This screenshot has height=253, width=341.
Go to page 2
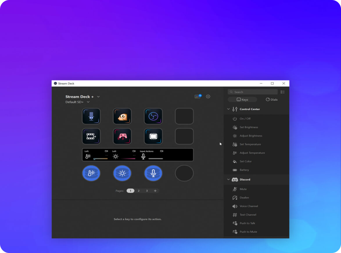click(139, 191)
